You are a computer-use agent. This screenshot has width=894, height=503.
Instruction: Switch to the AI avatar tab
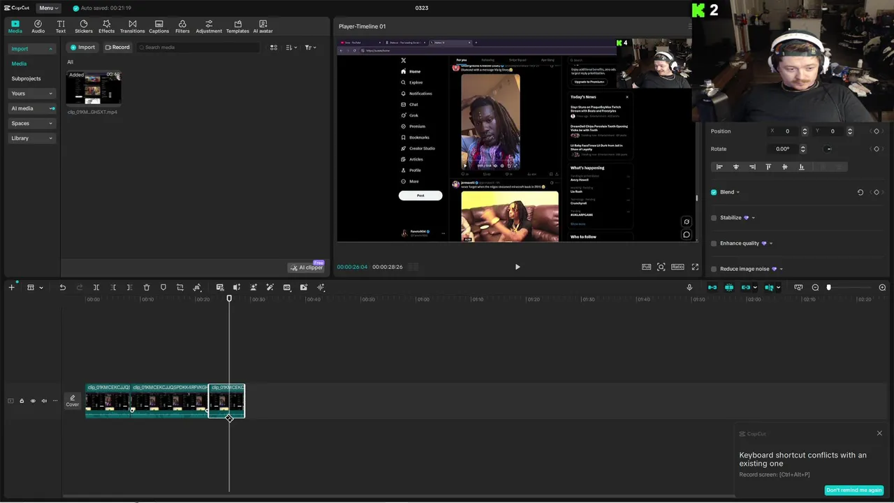pos(263,27)
